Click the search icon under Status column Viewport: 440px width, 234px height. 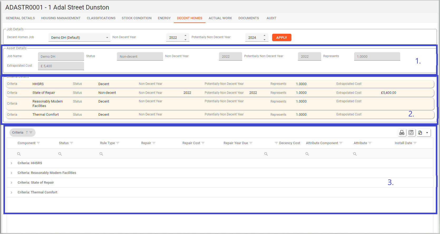[x=60, y=154]
